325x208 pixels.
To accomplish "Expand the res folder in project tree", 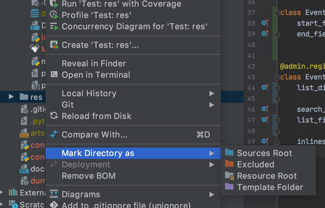I will (11, 97).
